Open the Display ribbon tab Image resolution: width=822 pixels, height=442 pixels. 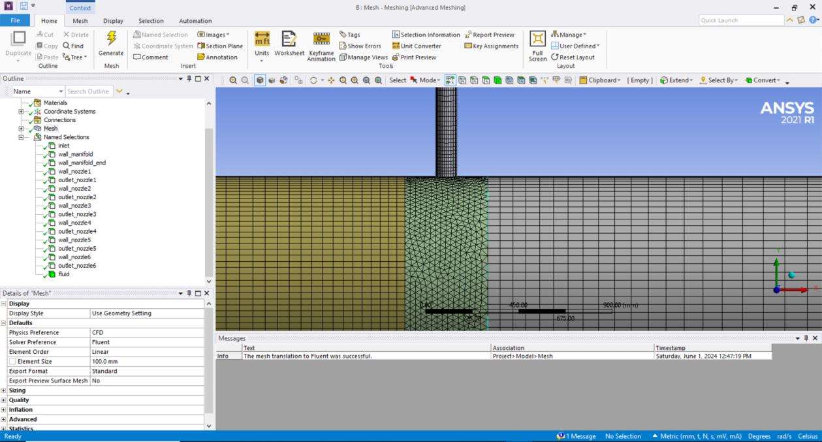(113, 21)
